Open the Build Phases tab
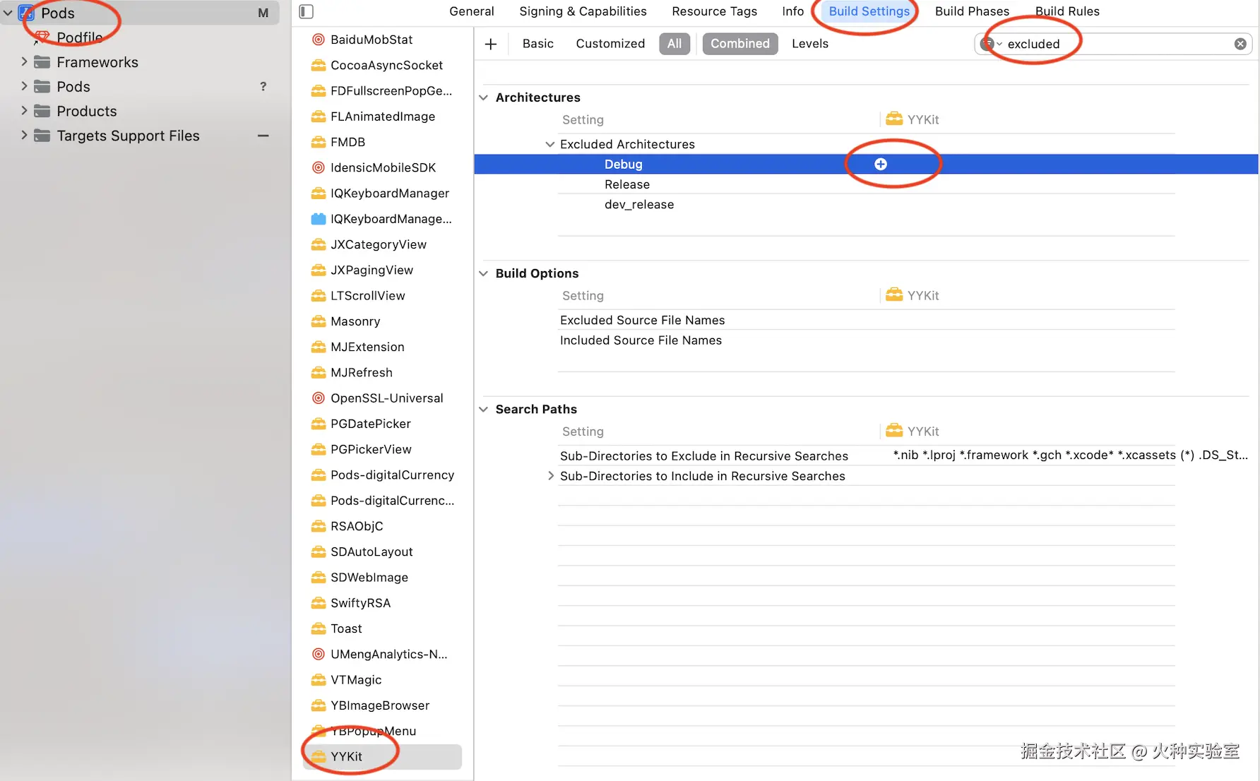The image size is (1260, 781). (x=973, y=11)
